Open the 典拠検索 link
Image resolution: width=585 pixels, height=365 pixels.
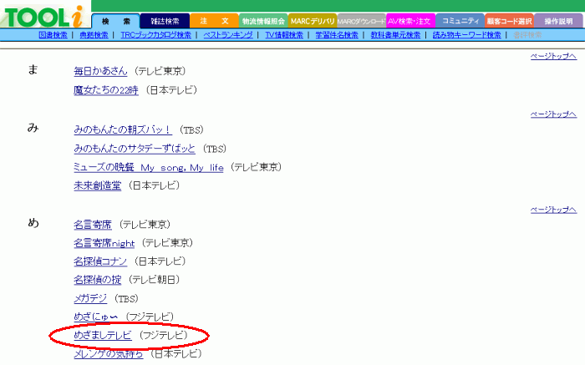click(x=94, y=35)
